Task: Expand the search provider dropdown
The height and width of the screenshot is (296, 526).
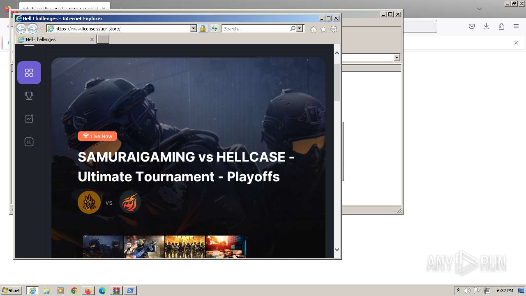Action: (x=300, y=29)
